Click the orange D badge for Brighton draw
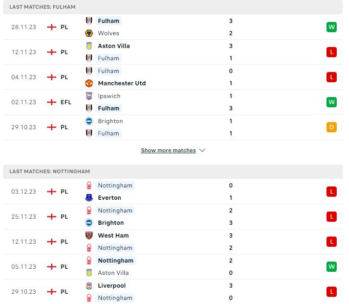The image size is (349, 304). tap(332, 127)
